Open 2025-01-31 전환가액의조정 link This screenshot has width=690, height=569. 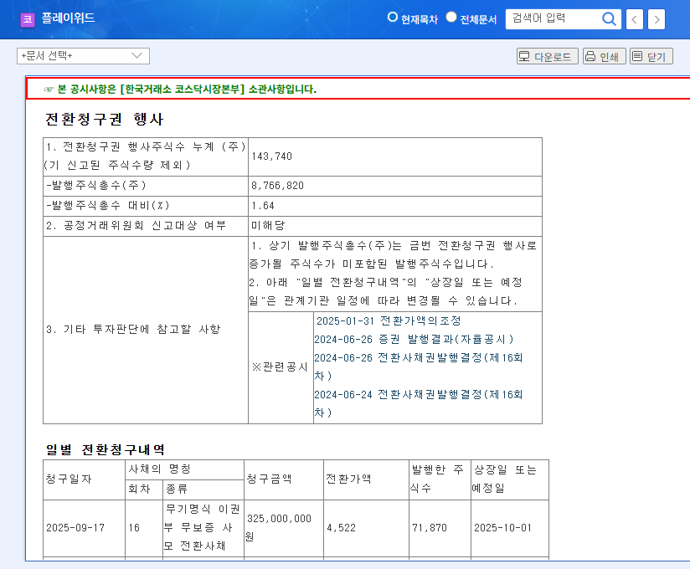(x=389, y=321)
